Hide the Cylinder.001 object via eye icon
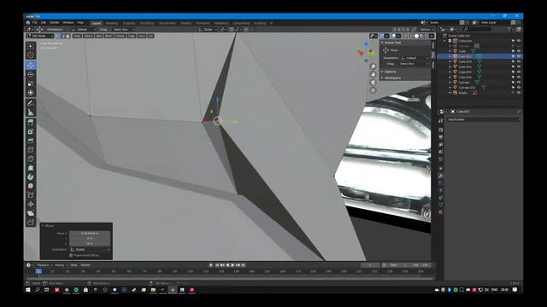The image size is (547, 307). (519, 88)
